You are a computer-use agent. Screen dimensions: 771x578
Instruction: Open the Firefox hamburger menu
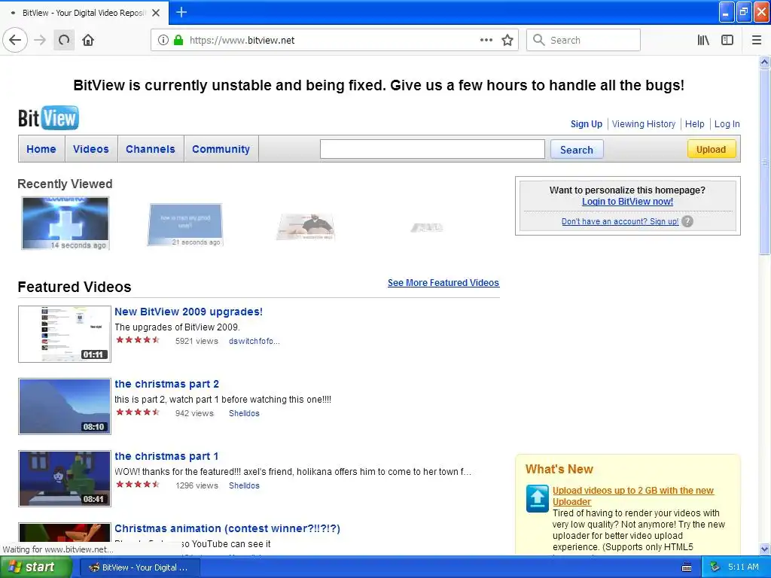(x=757, y=41)
